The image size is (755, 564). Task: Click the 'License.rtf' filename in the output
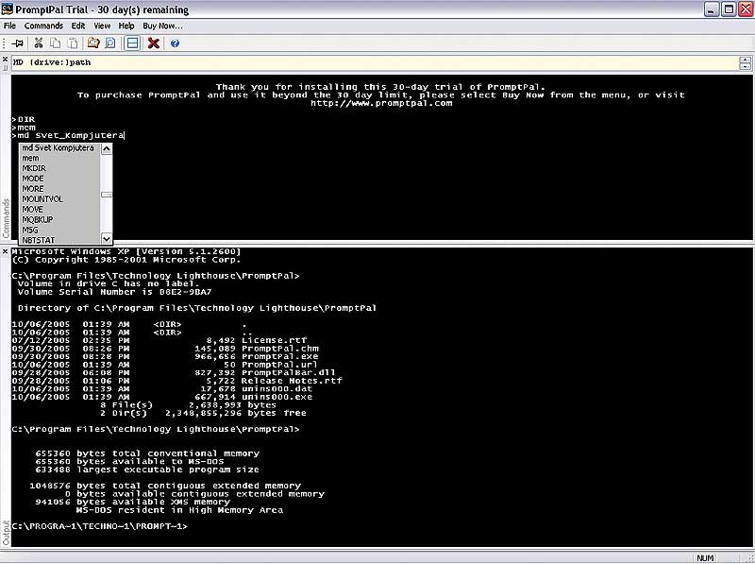[x=274, y=340]
